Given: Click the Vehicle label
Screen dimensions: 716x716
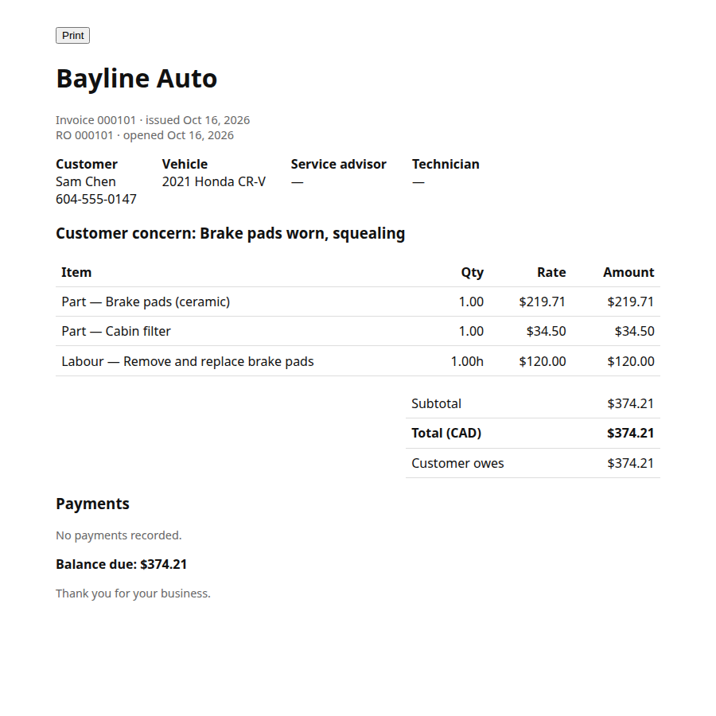Looking at the screenshot, I should point(185,164).
